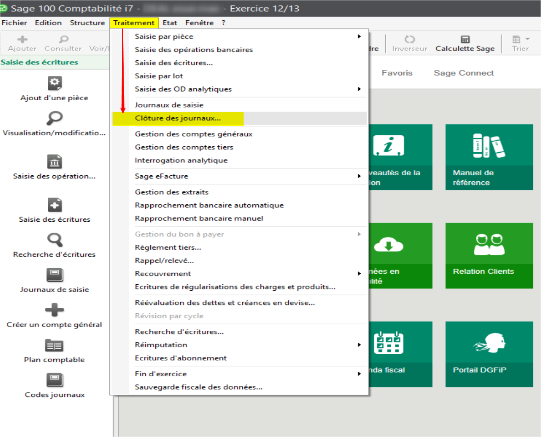Screen dimensions: 541x437
Task: Open the Manuel de référence tile
Action: tap(489, 157)
